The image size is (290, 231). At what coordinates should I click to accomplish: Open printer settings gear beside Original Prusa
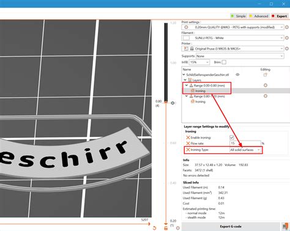click(x=287, y=48)
